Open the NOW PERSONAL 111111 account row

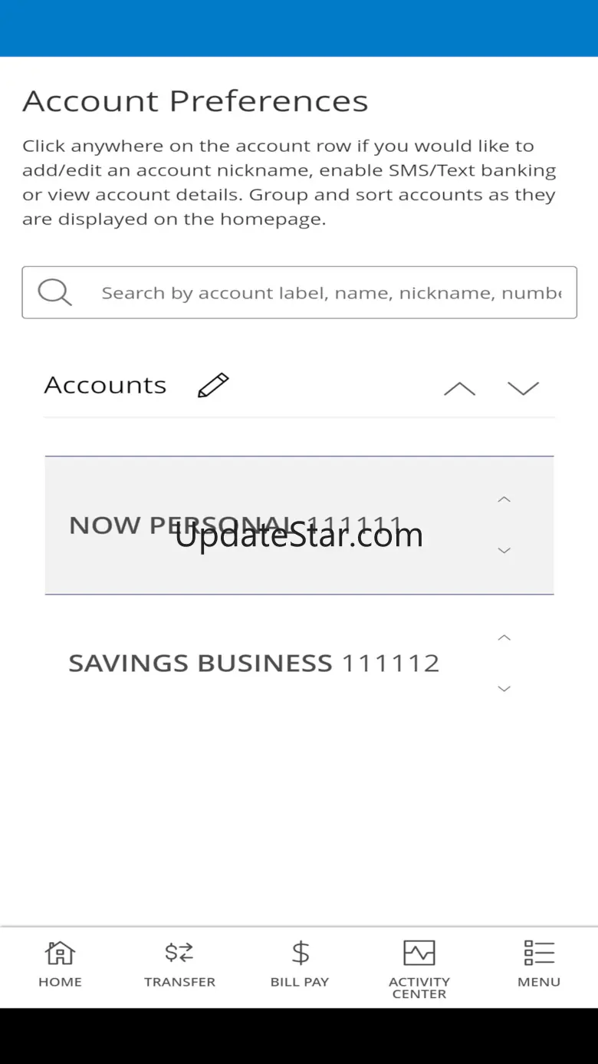[x=253, y=525]
